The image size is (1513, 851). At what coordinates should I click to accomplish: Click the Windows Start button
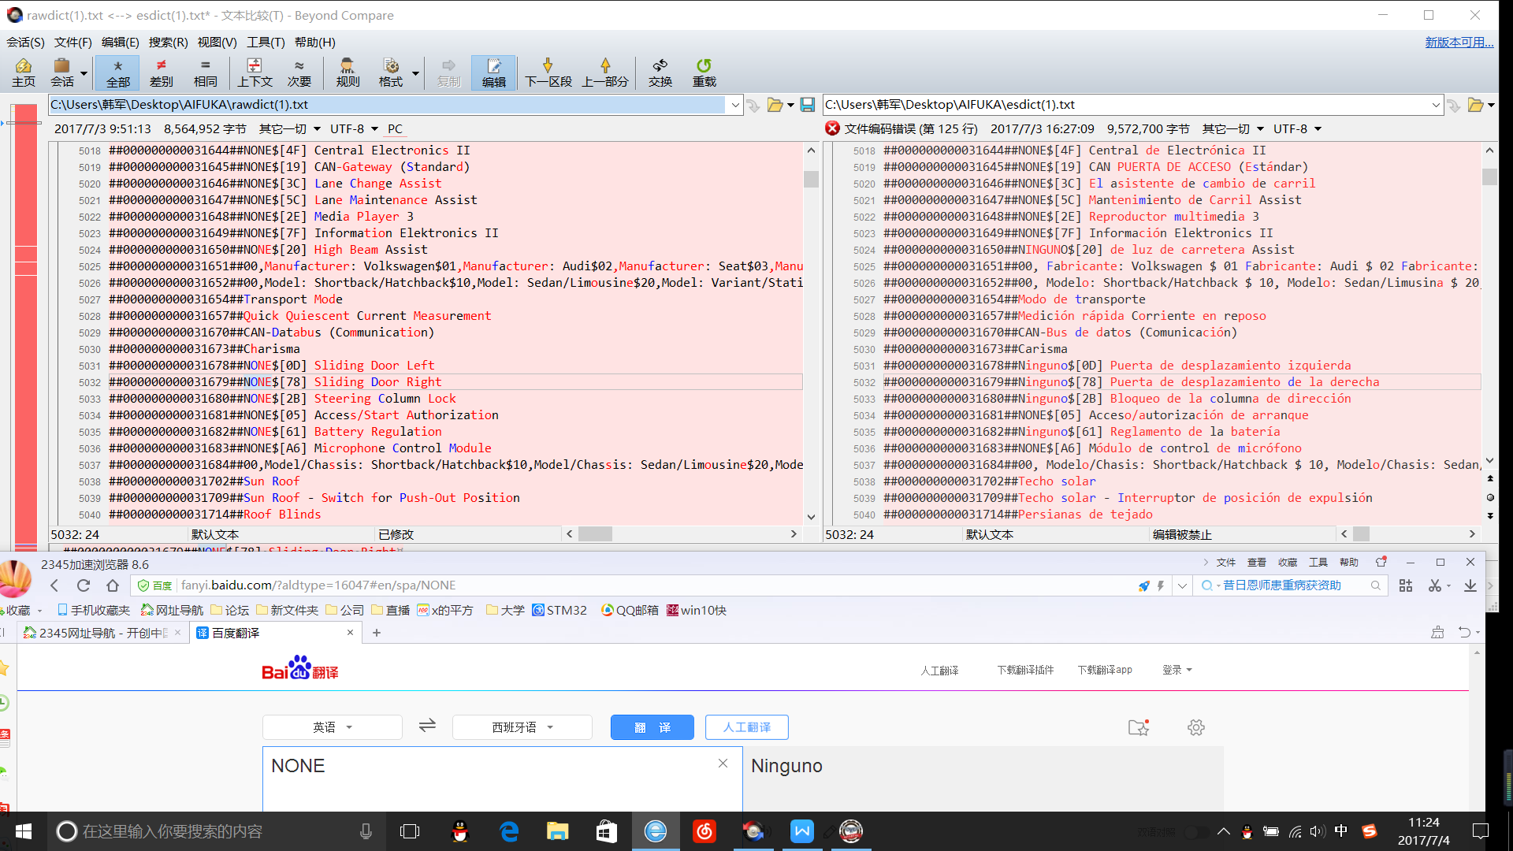tap(24, 831)
